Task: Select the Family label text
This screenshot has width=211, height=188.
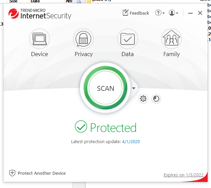Action: point(171,54)
